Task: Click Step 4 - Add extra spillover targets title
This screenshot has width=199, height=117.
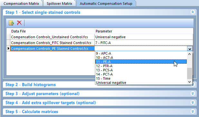Action: [51, 103]
